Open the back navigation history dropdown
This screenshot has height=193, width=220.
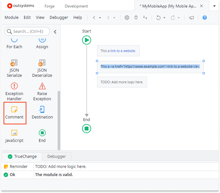point(100,18)
